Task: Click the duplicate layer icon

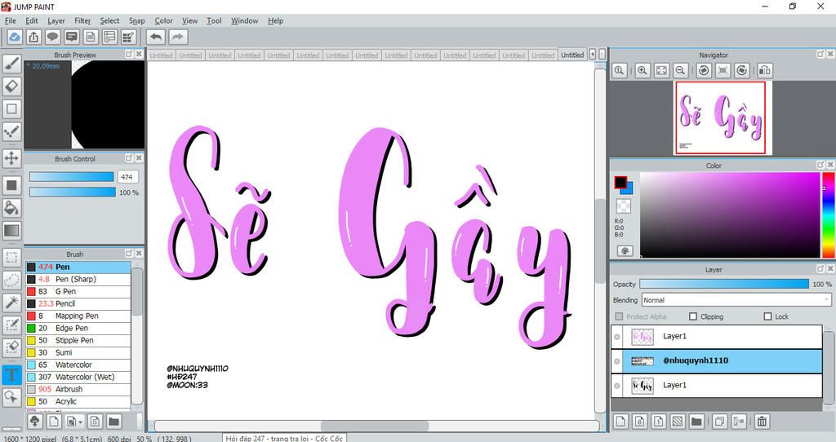Action: click(719, 422)
